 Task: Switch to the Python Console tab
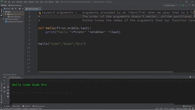pos(39,106)
